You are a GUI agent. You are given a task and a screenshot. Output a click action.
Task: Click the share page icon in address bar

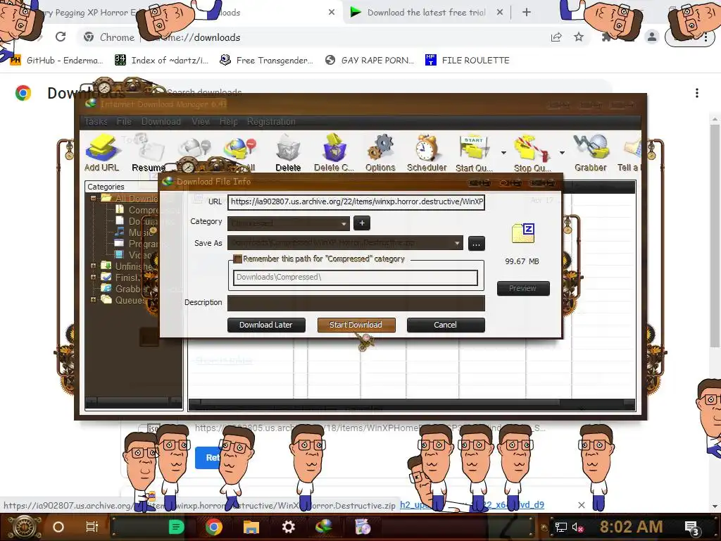click(556, 37)
